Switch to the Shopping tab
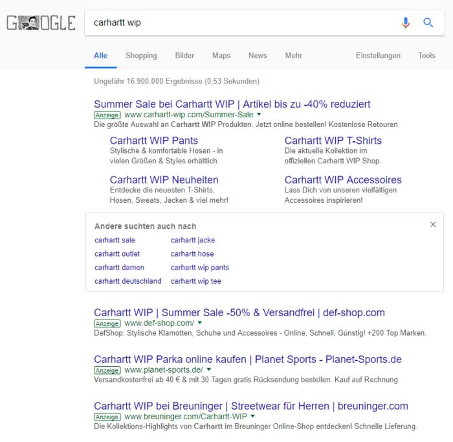453x442 pixels. [x=141, y=56]
